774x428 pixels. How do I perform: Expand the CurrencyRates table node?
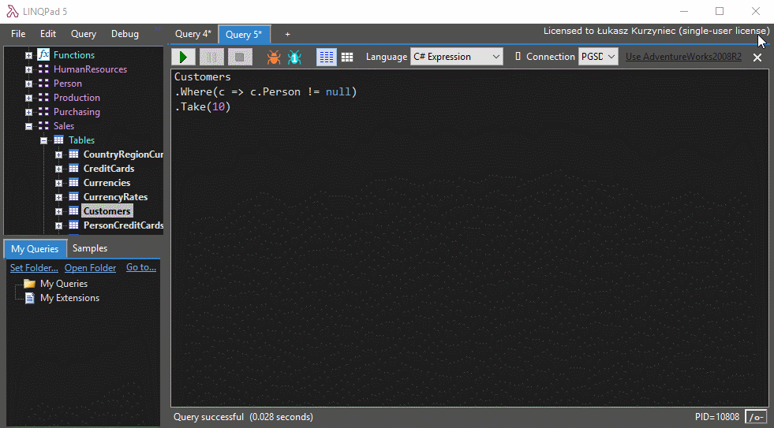[58, 197]
